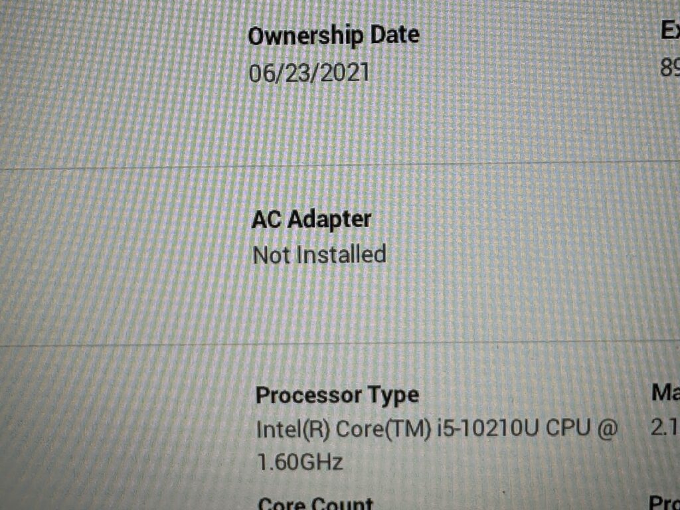
Task: Click the cut-off Pro heading beside Core Count
Action: (664, 503)
